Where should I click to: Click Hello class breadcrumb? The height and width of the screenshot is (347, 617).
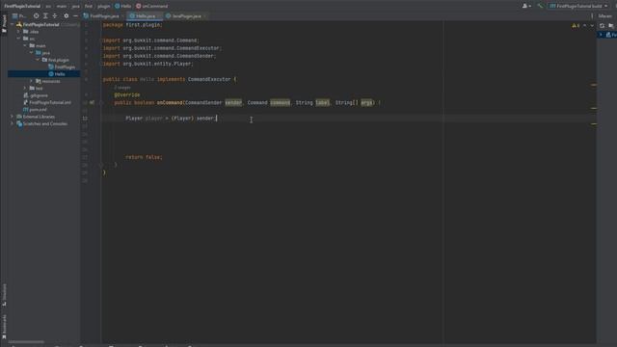click(122, 6)
